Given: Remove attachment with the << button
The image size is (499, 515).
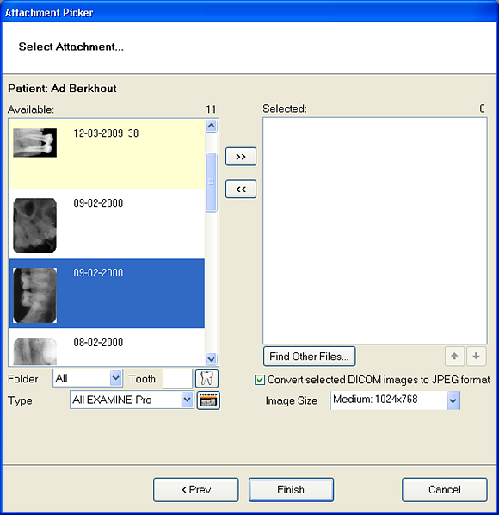Looking at the screenshot, I should click(241, 189).
